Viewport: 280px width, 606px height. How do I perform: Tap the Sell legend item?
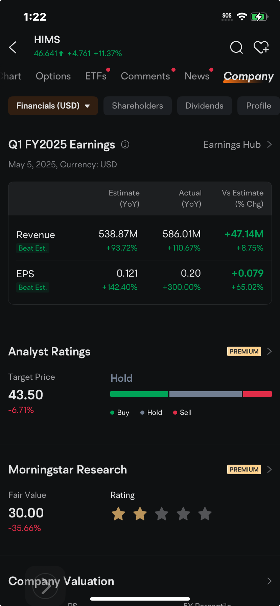(x=182, y=413)
